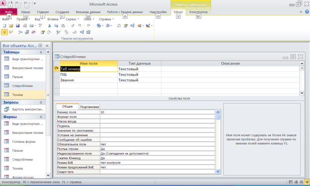This screenshot has height=186, width=310.
Task: Select Design view icon in status bar
Action: pyautogui.click(x=307, y=182)
